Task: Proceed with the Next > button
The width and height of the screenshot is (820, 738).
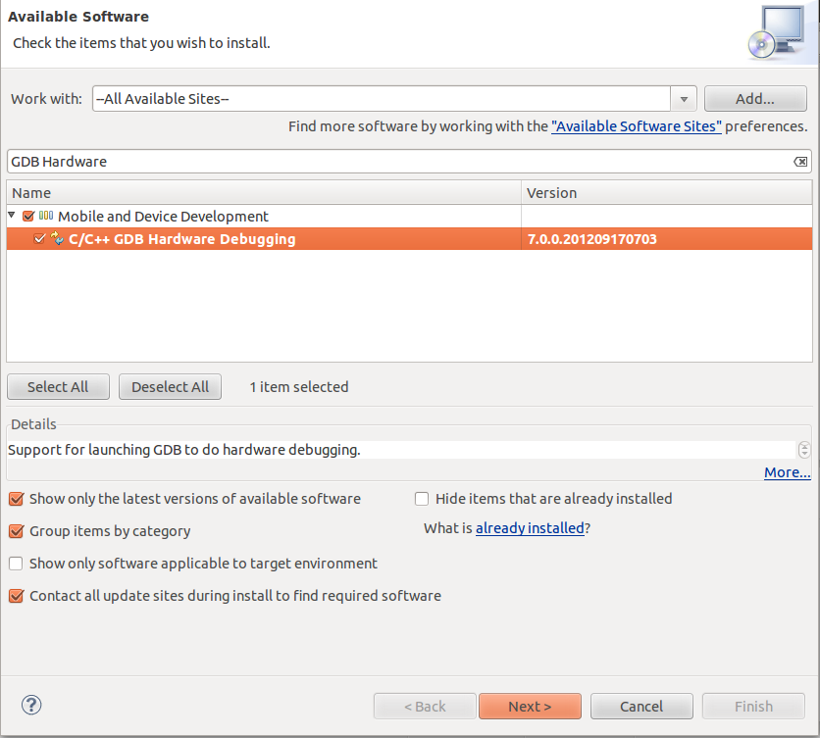Action: point(530,706)
